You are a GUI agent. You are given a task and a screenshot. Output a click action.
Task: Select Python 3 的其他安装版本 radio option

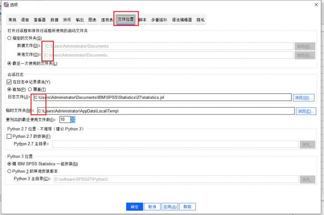tap(10, 171)
